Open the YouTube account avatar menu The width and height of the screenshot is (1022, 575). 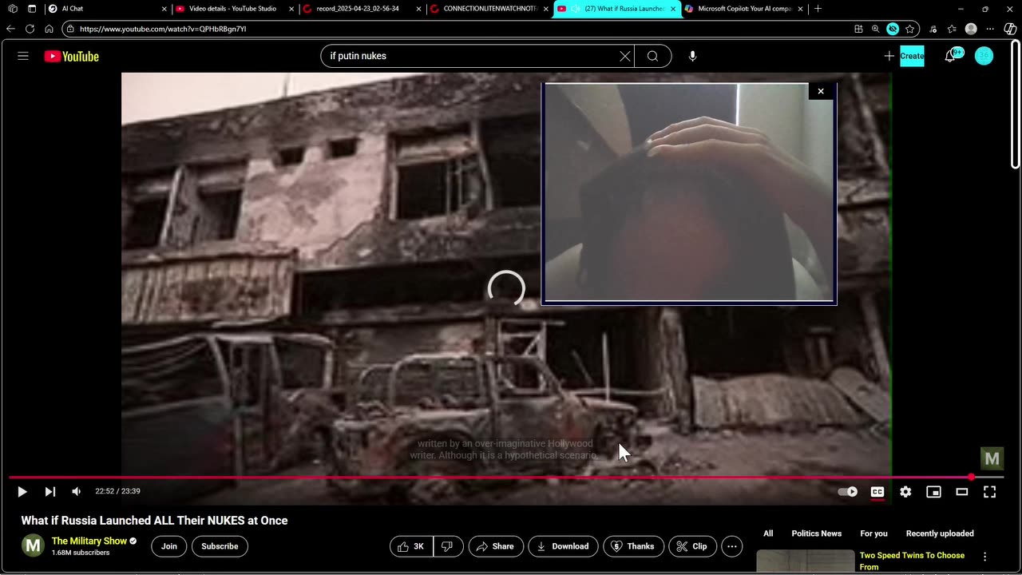[984, 56]
